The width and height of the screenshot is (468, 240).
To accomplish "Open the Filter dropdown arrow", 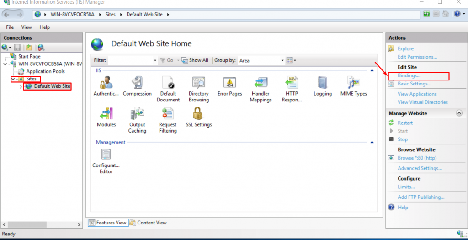I will click(x=155, y=60).
